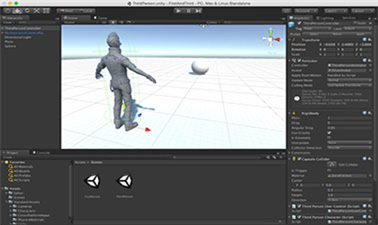
Task: Toggle the Use Gravity checkbox
Action: tap(329, 133)
